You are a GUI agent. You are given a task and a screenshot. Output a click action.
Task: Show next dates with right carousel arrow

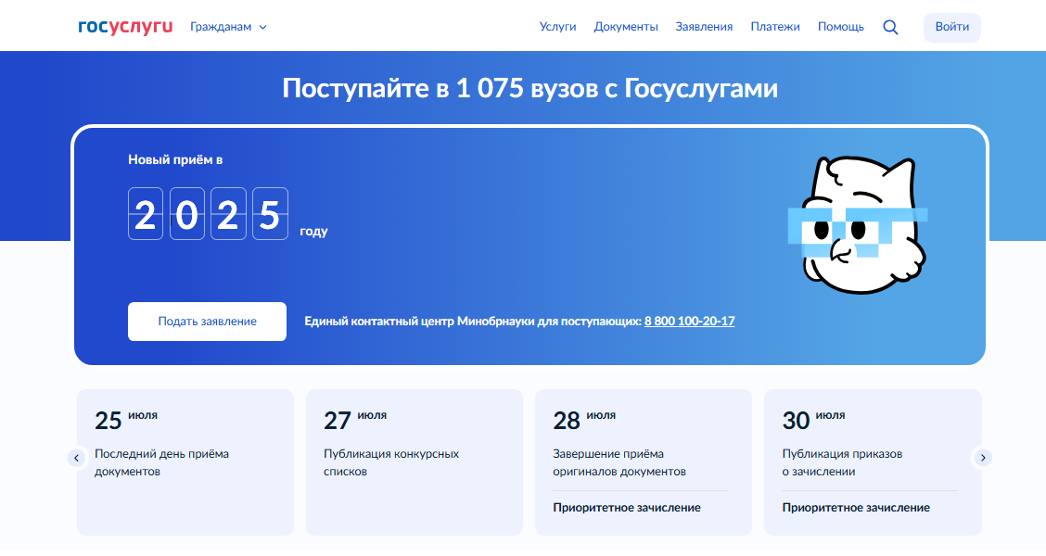(x=983, y=458)
